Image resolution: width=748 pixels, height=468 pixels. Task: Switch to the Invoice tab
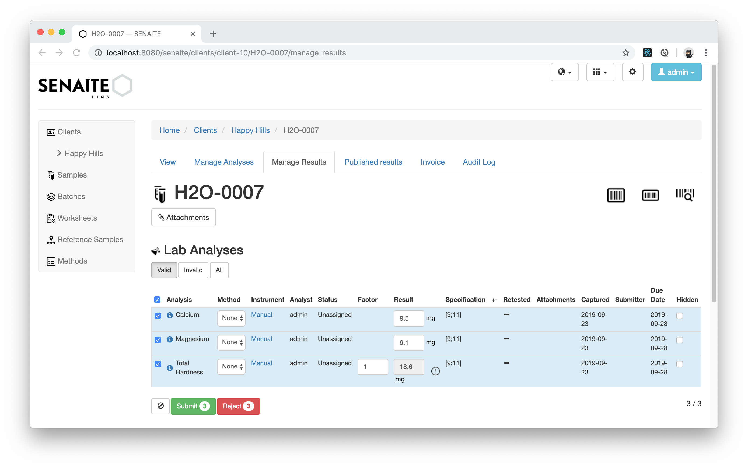[x=432, y=162]
